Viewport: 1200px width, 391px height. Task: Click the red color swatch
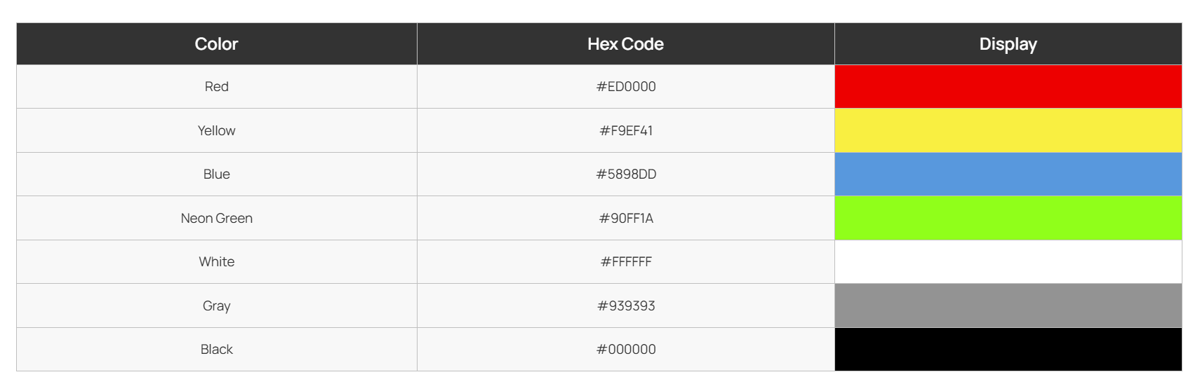pyautogui.click(x=1008, y=87)
